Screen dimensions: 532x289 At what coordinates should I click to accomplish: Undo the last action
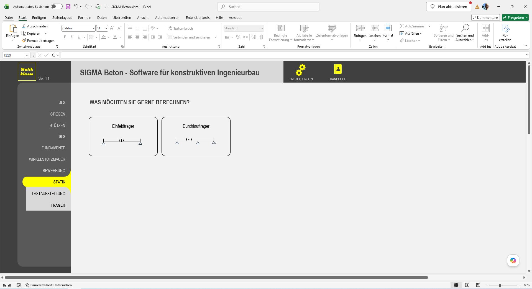76,7
